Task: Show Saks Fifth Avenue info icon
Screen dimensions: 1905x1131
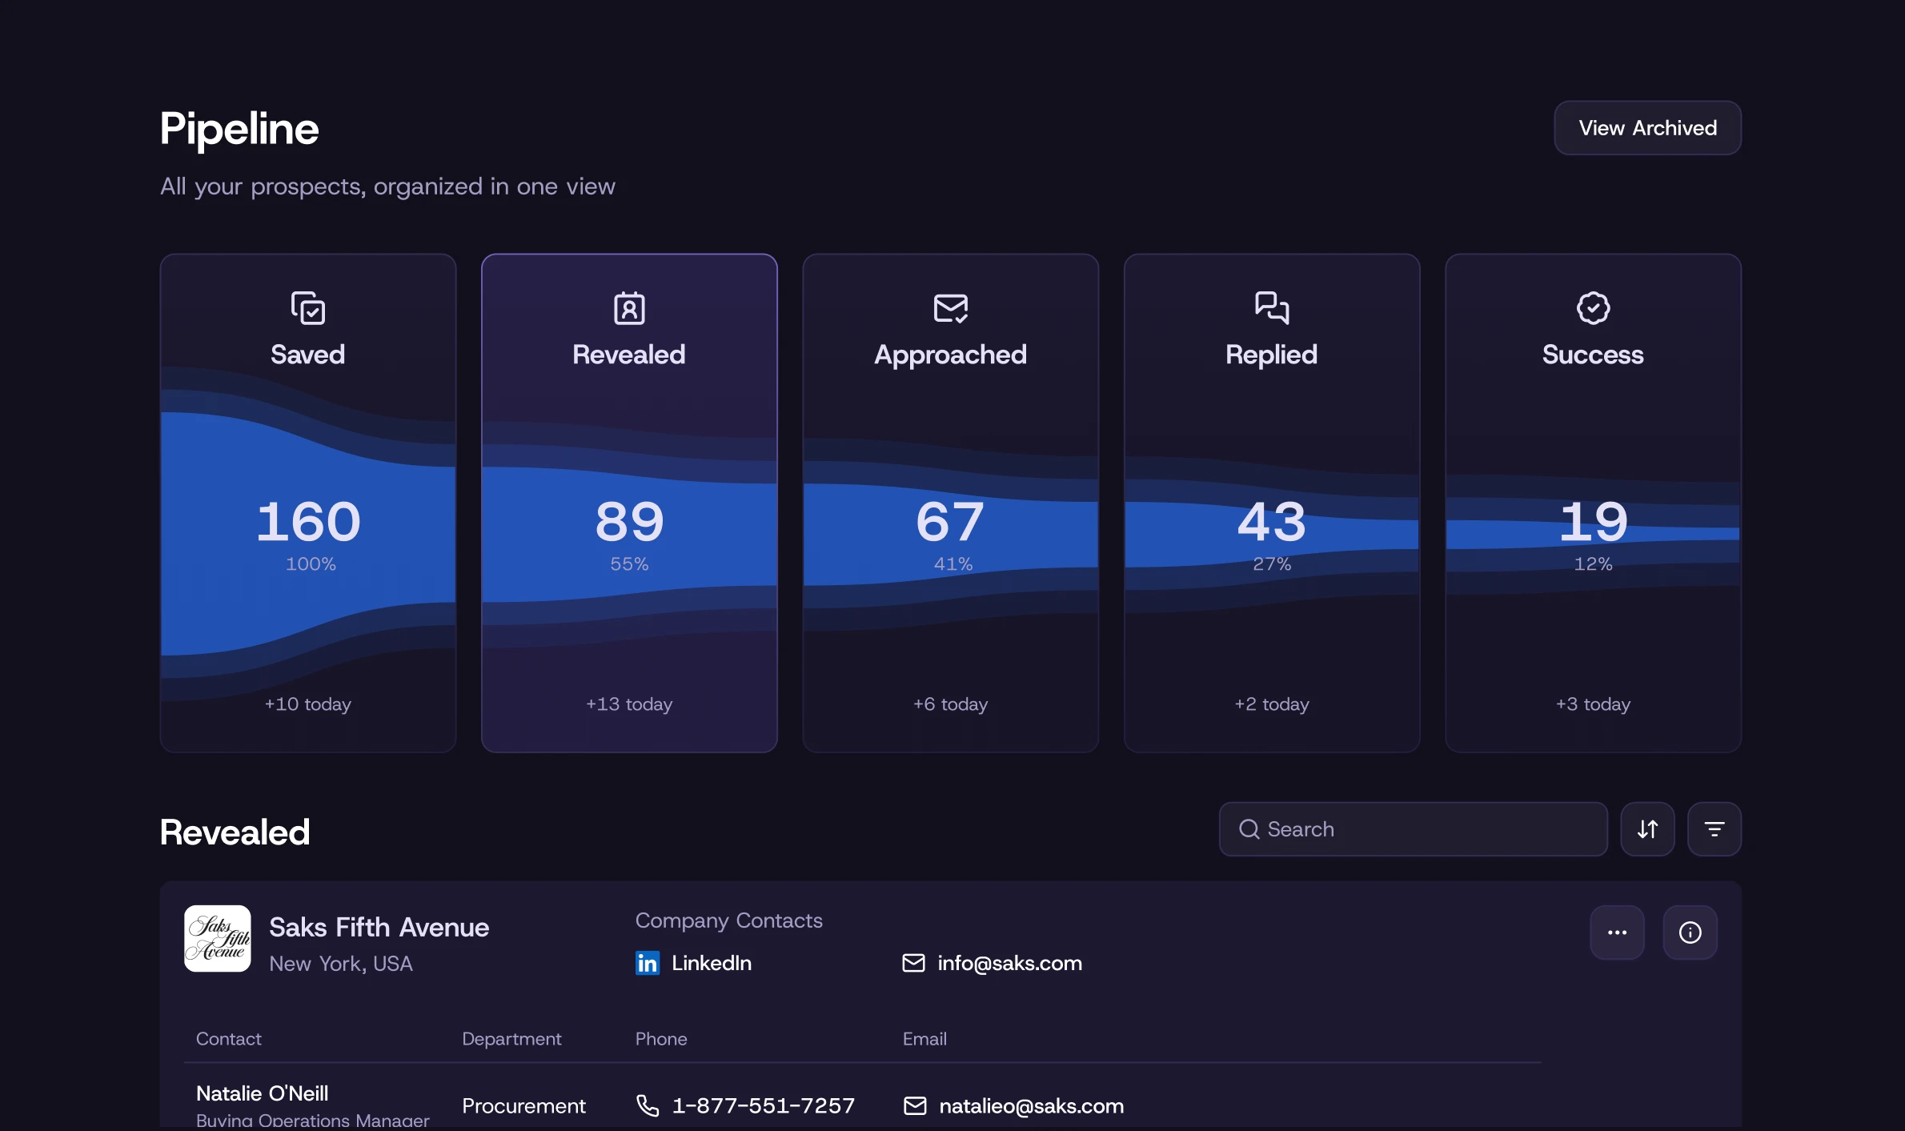Action: pyautogui.click(x=1690, y=932)
